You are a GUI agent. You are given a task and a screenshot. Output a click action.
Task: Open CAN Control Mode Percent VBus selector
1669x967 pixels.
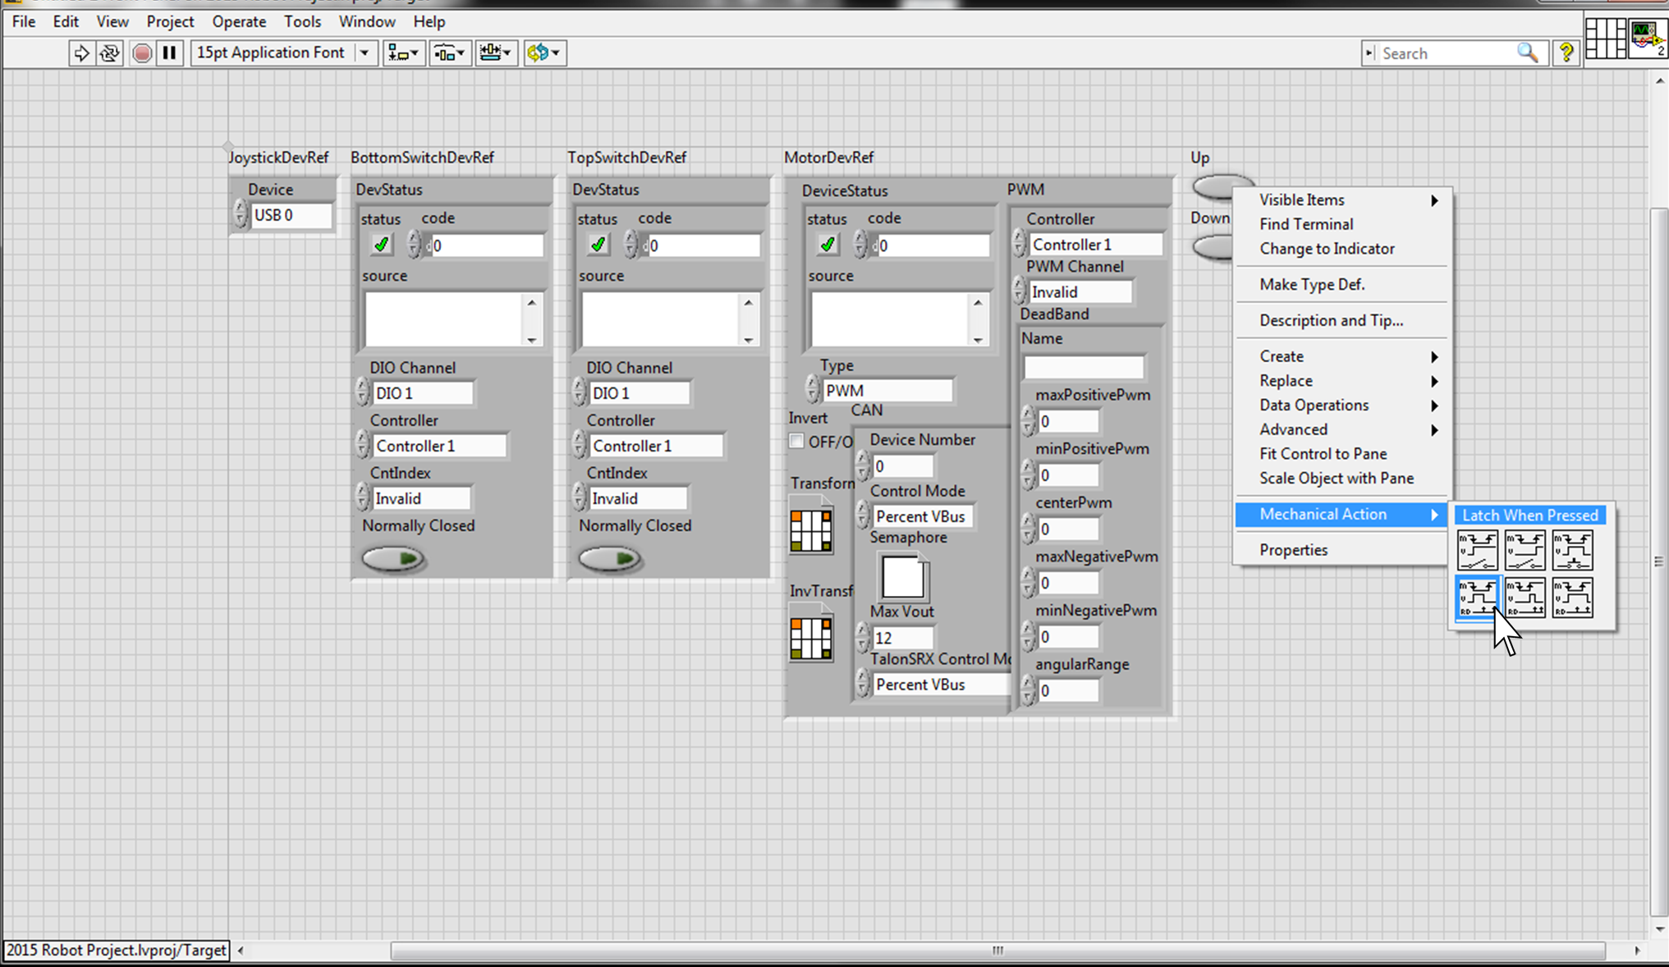point(922,516)
